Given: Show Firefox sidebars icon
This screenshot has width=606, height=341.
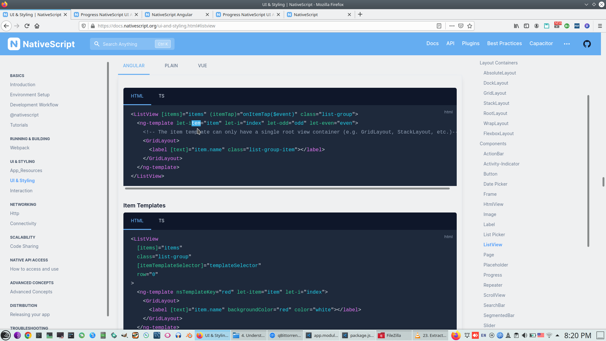Looking at the screenshot, I should click(526, 26).
